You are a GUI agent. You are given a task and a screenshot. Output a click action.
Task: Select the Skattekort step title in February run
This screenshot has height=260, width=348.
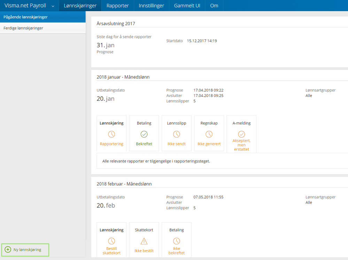pyautogui.click(x=144, y=230)
